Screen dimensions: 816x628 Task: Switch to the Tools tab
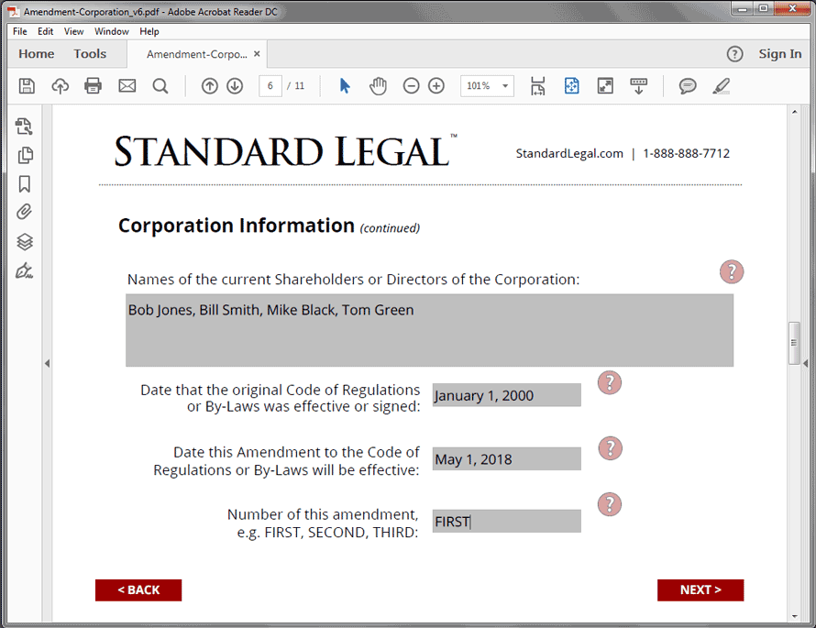(90, 54)
